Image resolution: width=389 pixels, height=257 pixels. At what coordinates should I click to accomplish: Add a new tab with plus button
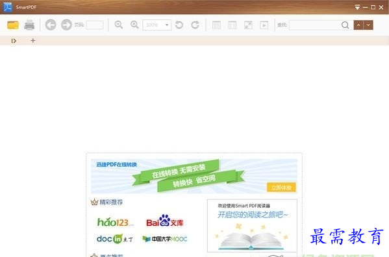coord(32,40)
